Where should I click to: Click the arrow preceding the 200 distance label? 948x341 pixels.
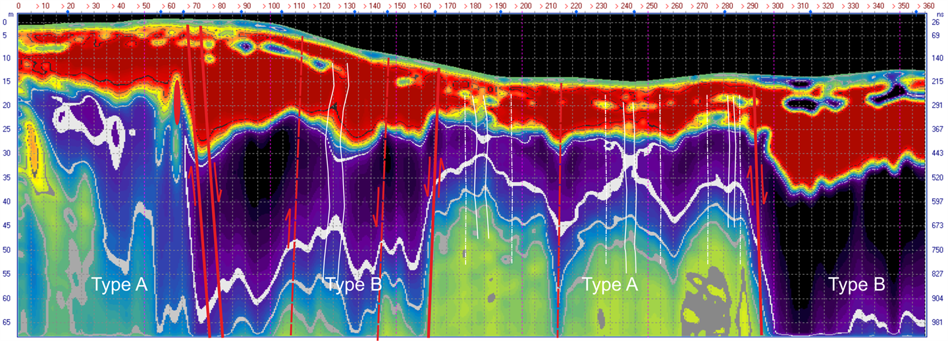(x=519, y=6)
